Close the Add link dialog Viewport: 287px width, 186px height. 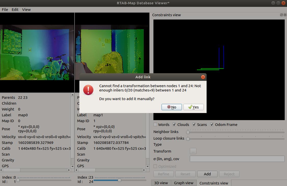(x=203, y=77)
